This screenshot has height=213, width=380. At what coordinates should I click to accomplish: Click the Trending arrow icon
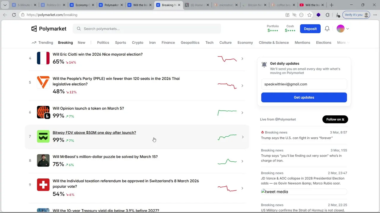[x=34, y=43]
